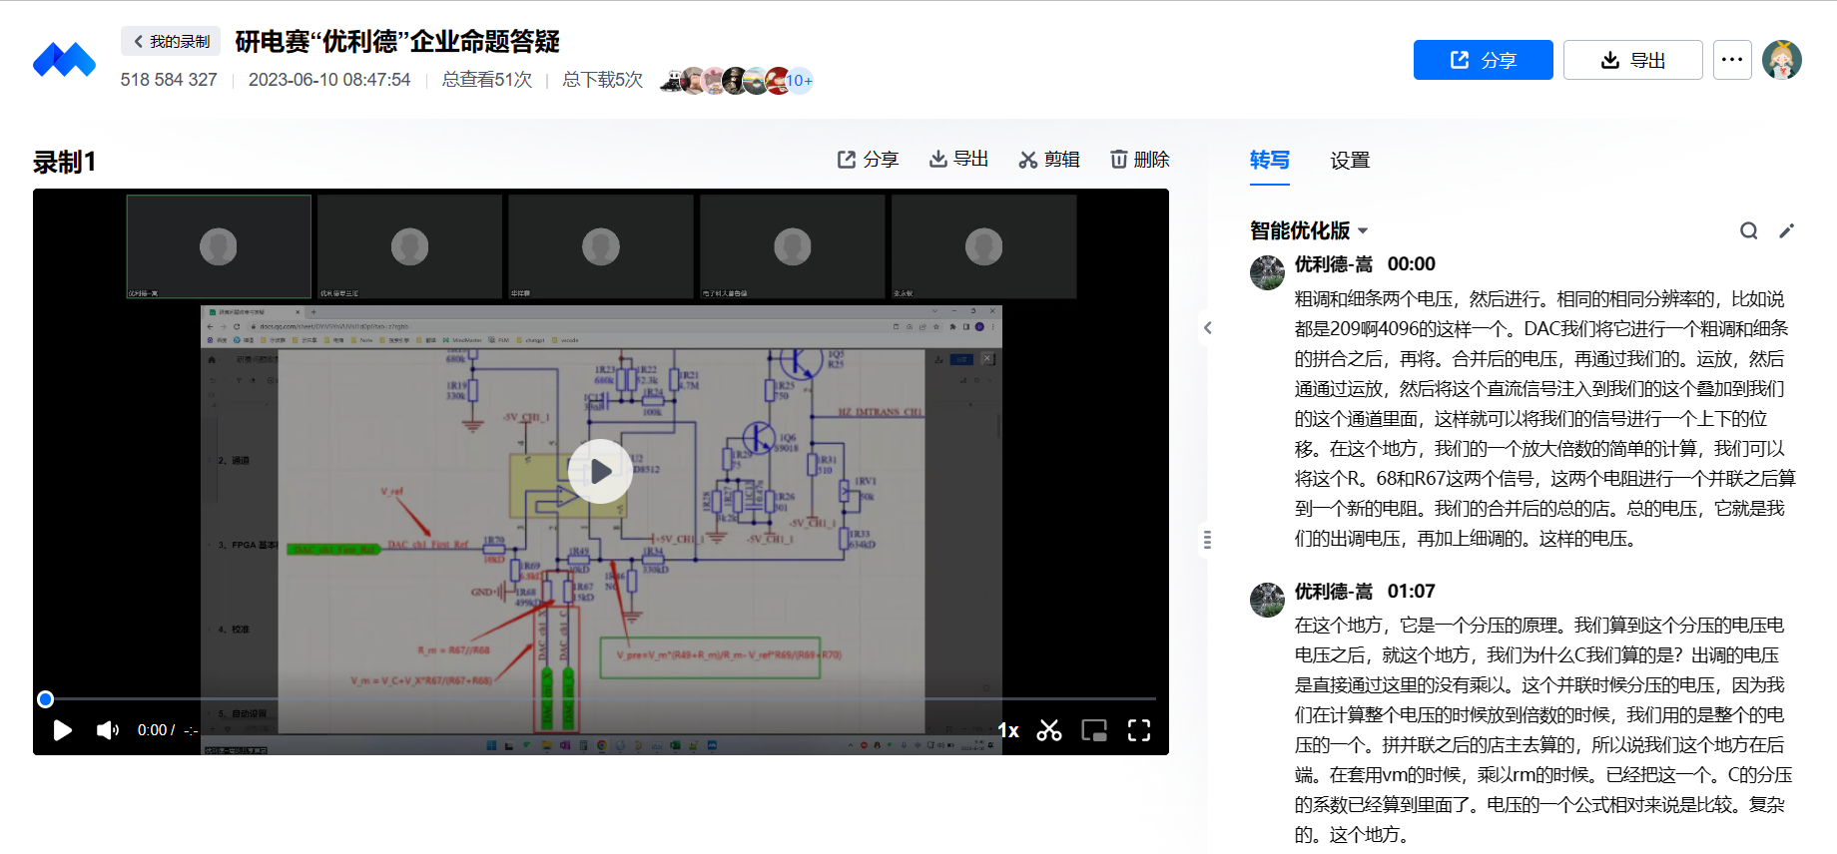Screen dimensions: 1837x854
Task: Mute the video volume
Action: pyautogui.click(x=107, y=730)
